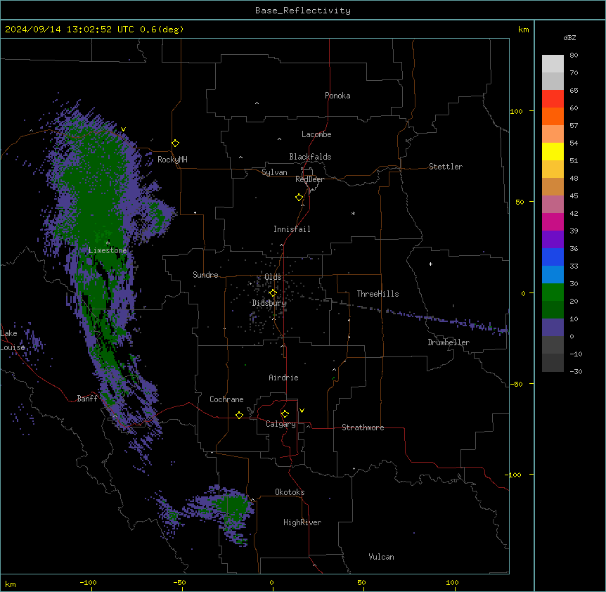Viewport: 606px width, 592px height.
Task: Click the orange swatch for 60 dBZ
Action: pyautogui.click(x=553, y=116)
